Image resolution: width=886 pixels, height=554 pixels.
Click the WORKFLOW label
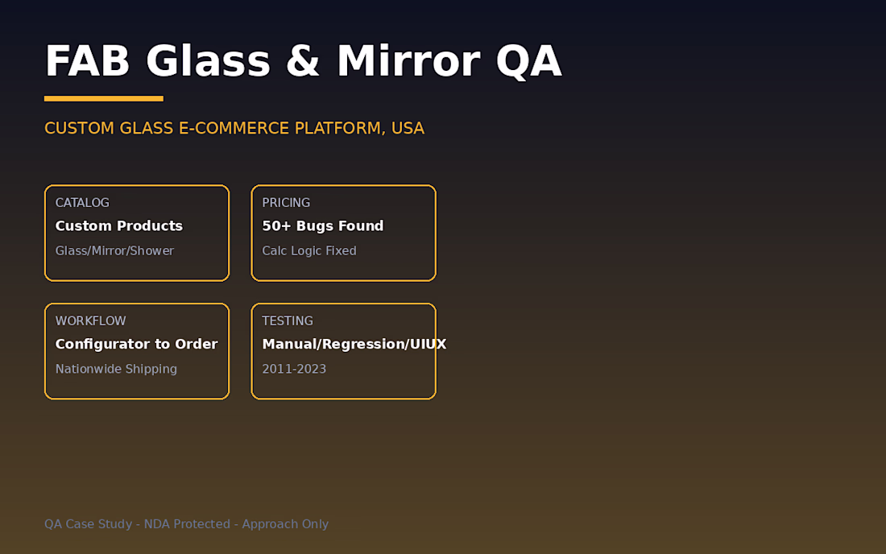coord(90,320)
